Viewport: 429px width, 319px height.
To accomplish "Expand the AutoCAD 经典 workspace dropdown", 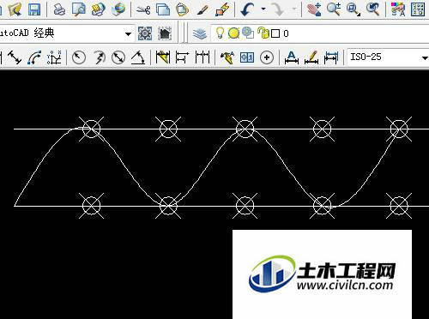I will pyautogui.click(x=128, y=34).
